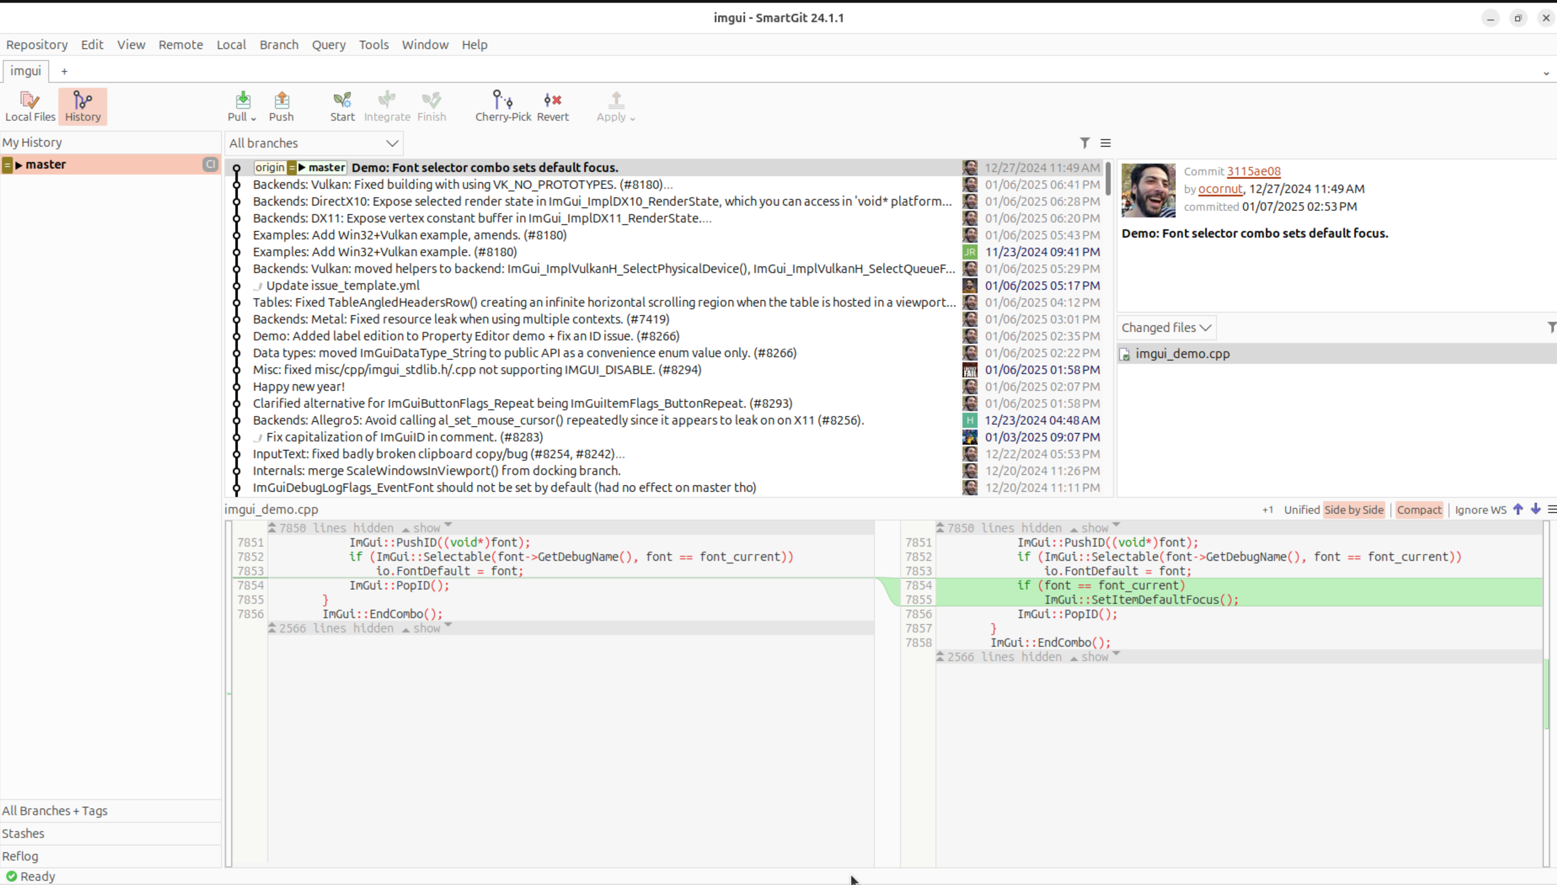
Task: Click the ocornut author link
Action: [x=1219, y=189]
